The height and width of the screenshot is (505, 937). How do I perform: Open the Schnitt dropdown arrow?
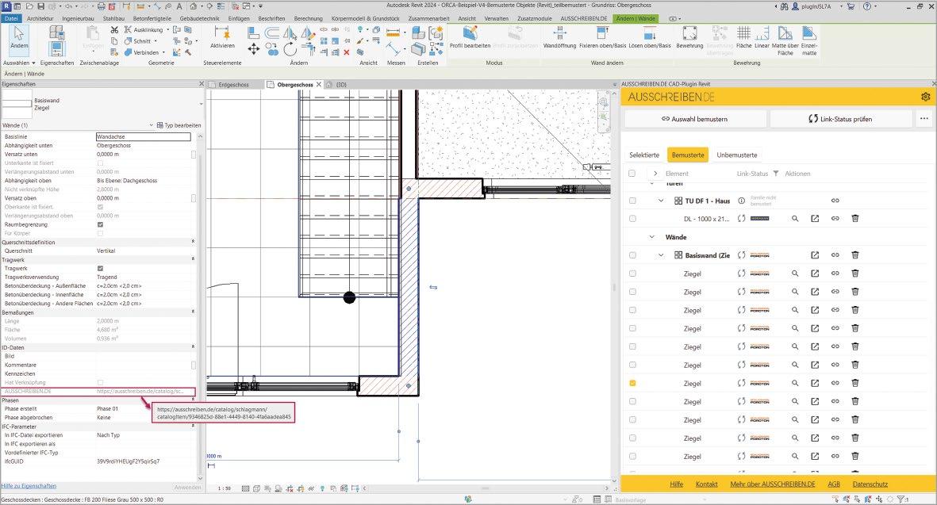click(x=156, y=41)
